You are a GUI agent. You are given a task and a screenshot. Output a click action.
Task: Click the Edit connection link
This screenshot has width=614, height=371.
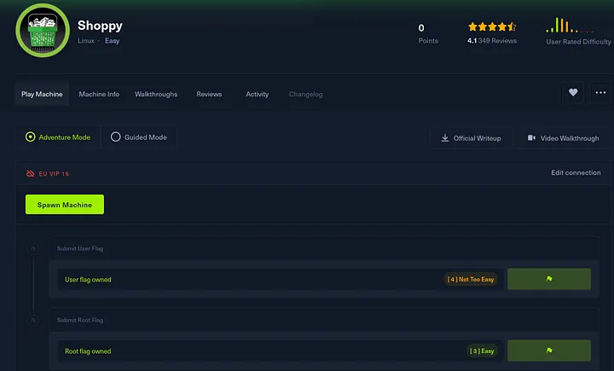576,173
